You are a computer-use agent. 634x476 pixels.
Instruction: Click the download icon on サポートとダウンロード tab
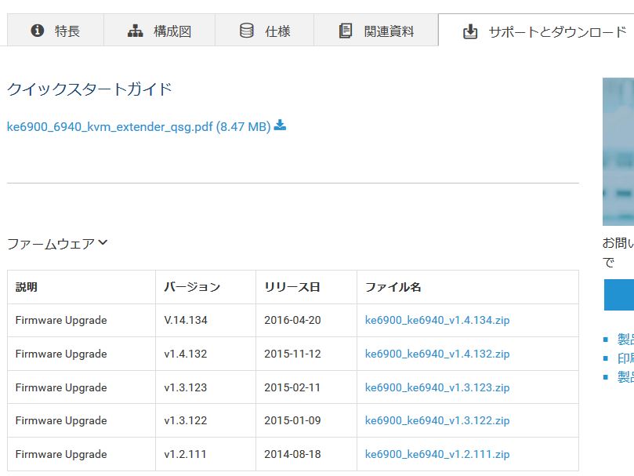click(x=470, y=32)
